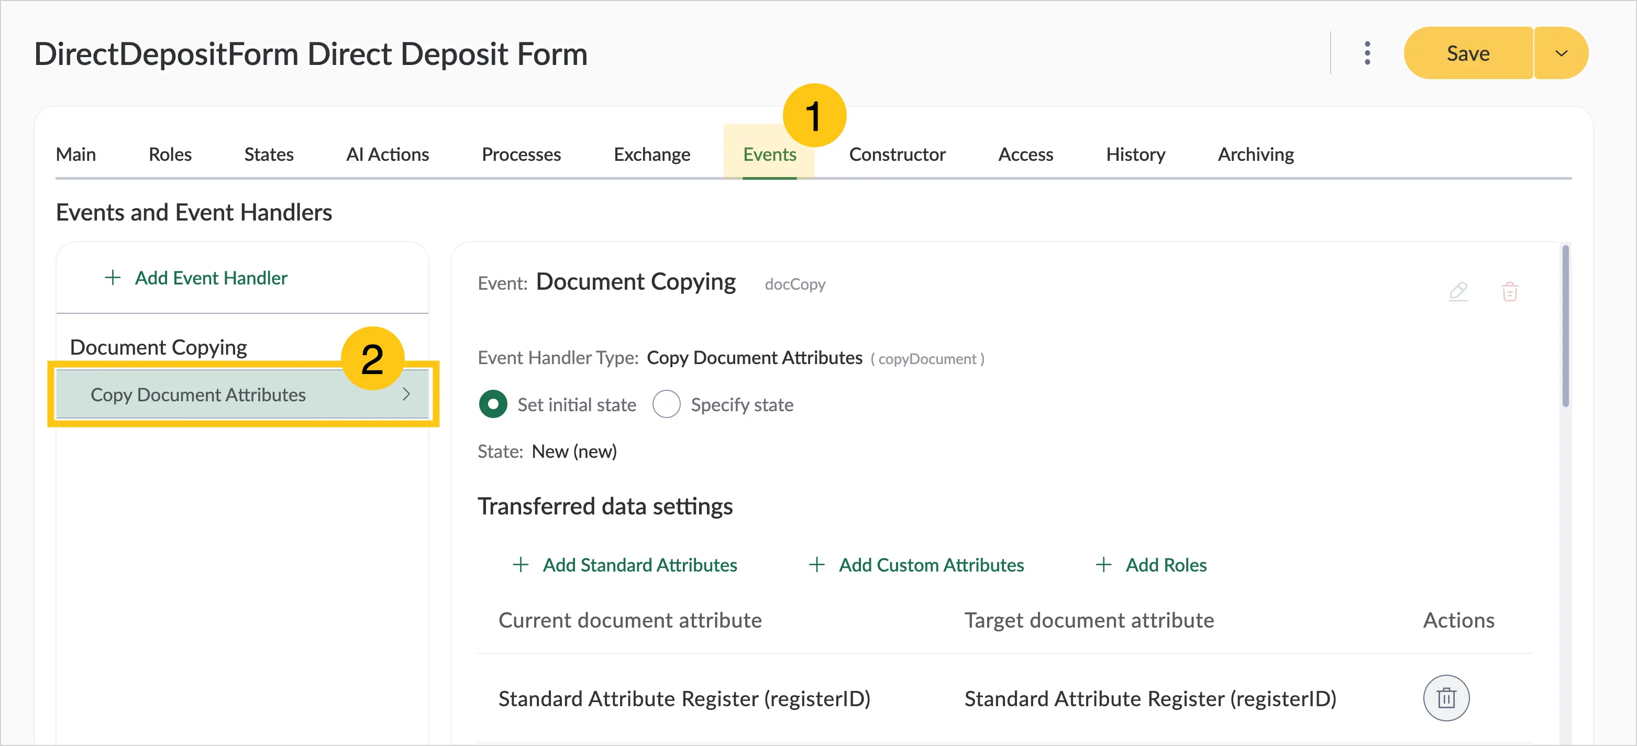Image resolution: width=1637 pixels, height=746 pixels.
Task: Open the Archiving tab
Action: (x=1255, y=155)
